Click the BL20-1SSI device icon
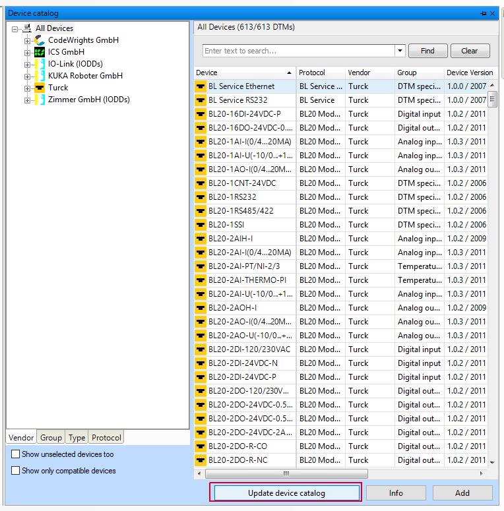Viewport: 504px width, 511px height. coord(201,225)
